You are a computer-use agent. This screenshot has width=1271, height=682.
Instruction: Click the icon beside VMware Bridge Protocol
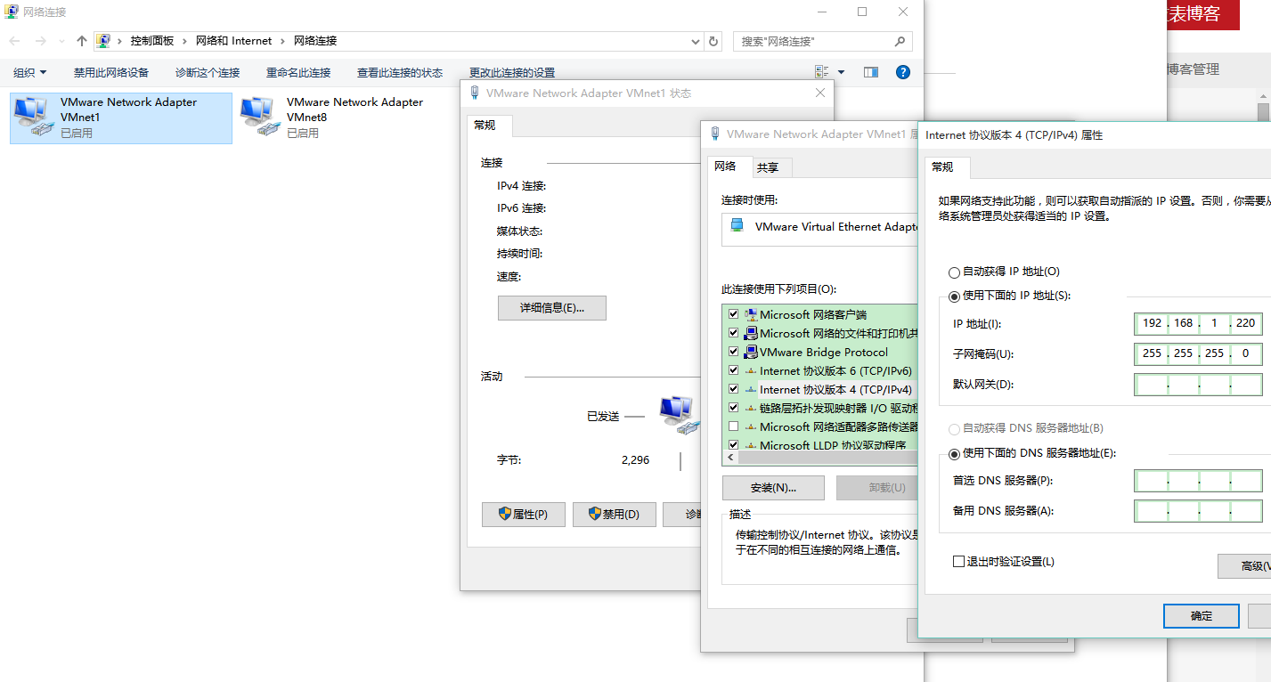point(750,352)
